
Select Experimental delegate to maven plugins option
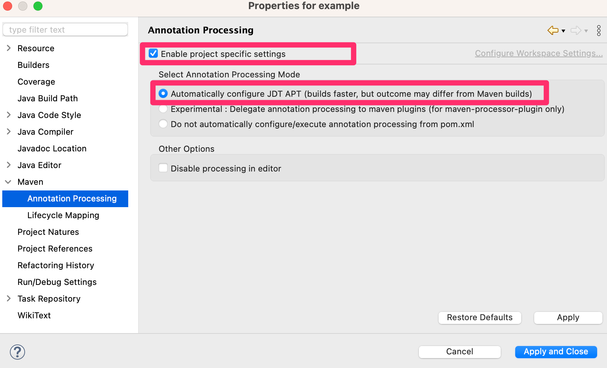tap(163, 109)
